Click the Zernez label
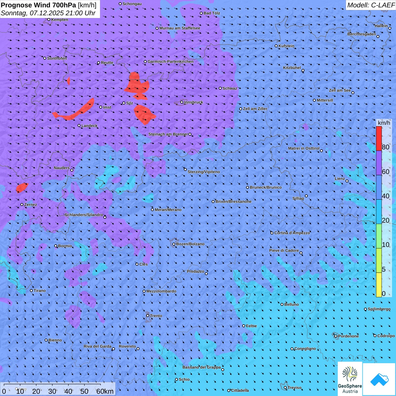Image resolution: width=396 pixels, height=396 pixels. point(31,205)
